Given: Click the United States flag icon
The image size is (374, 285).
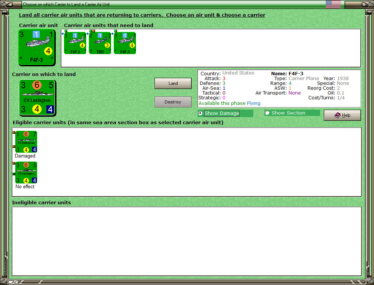Looking at the screenshot, I should [333, 4].
